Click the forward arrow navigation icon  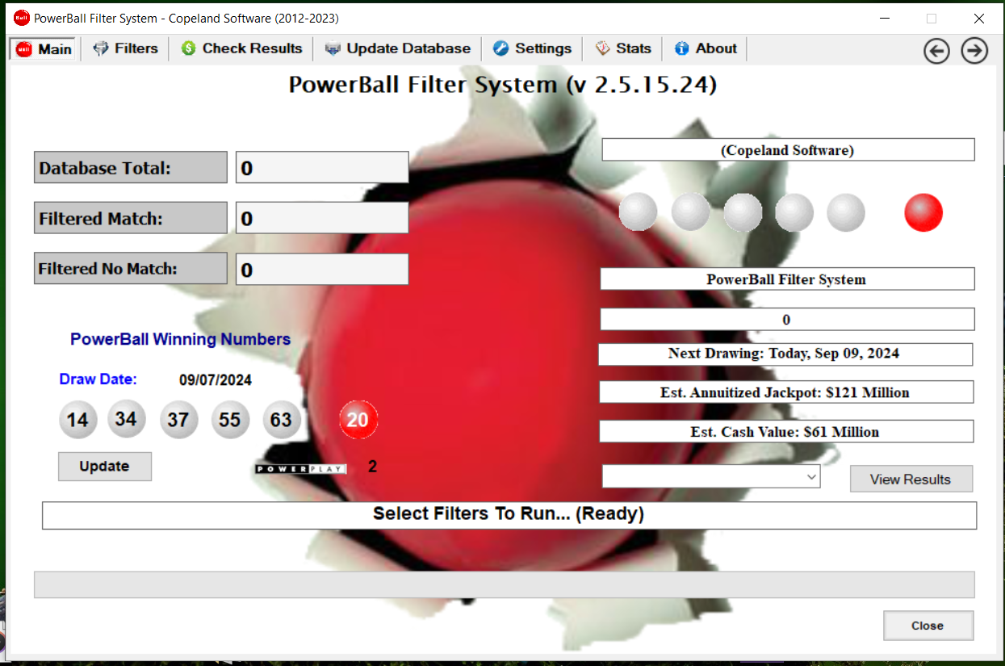tap(974, 51)
